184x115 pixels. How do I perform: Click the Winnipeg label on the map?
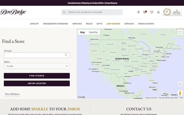pos(132,38)
